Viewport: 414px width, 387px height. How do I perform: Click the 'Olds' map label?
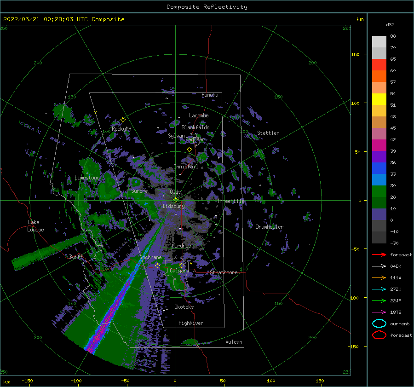tap(175, 192)
